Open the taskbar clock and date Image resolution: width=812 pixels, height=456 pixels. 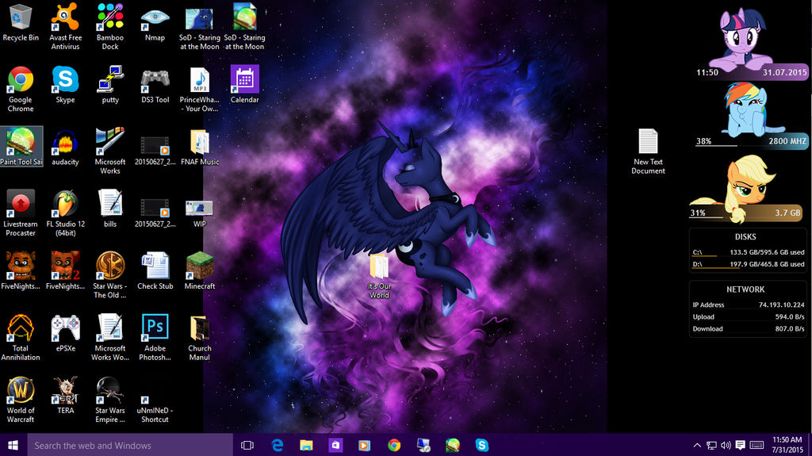(787, 445)
